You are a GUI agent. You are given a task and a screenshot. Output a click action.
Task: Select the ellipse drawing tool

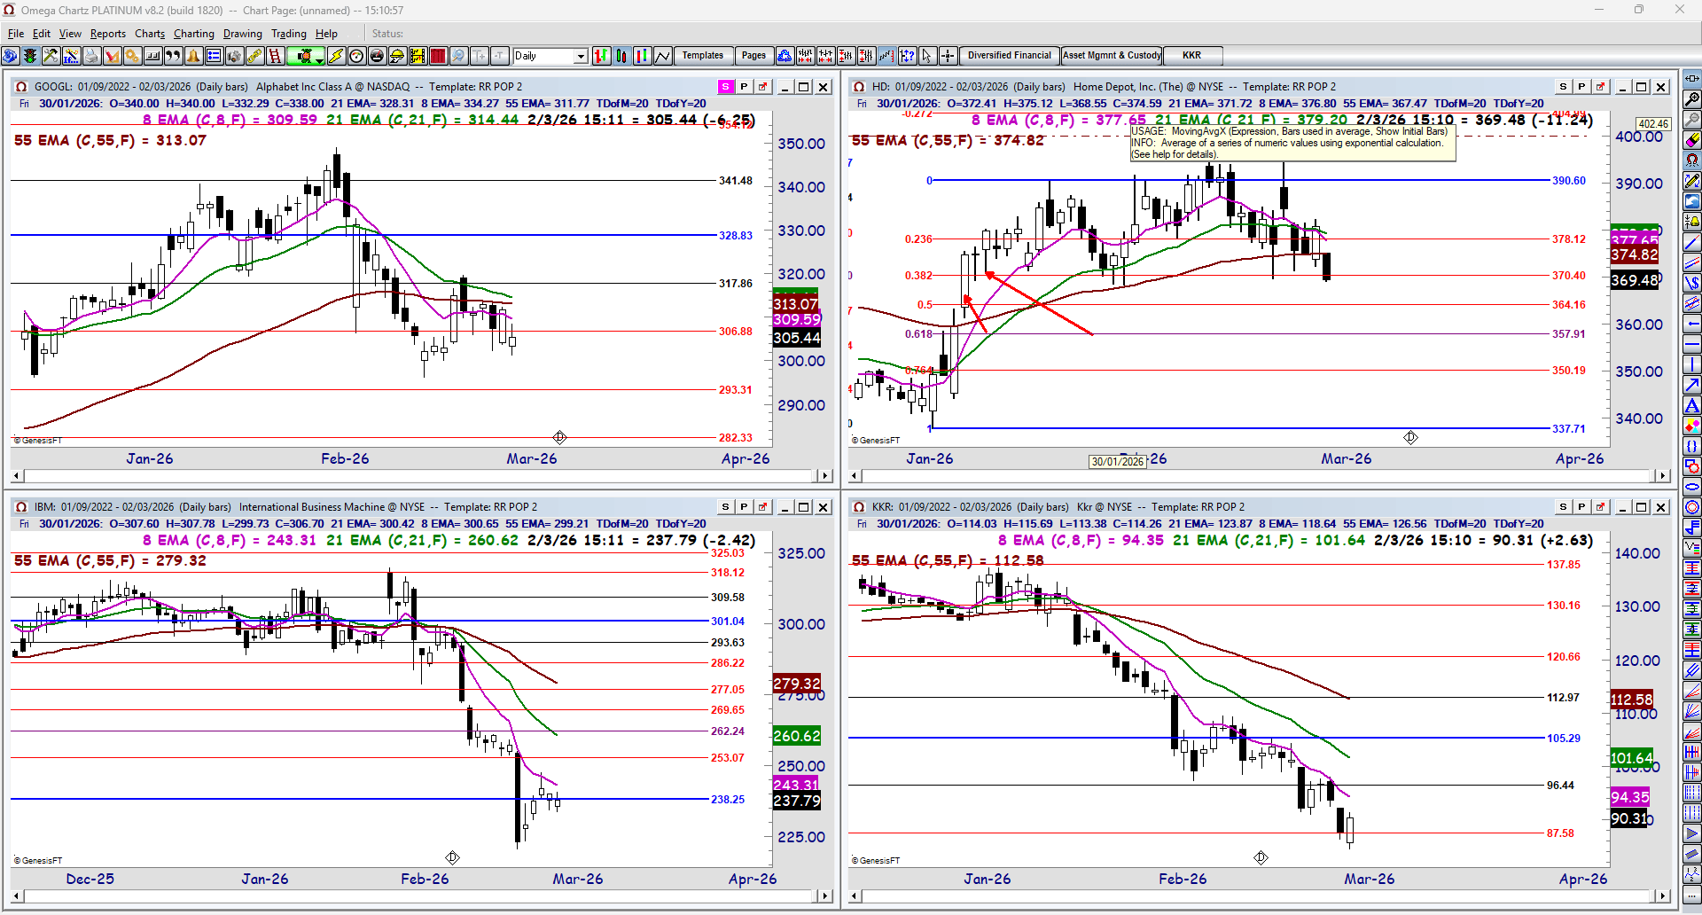[x=1692, y=487]
